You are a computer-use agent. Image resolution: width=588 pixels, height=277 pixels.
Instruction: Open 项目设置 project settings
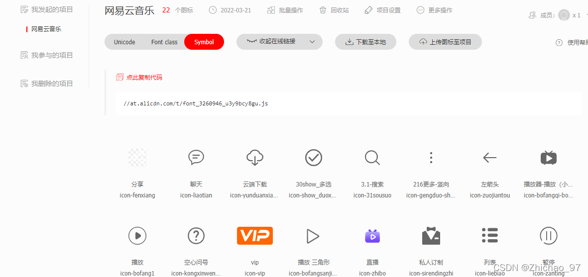pyautogui.click(x=383, y=10)
